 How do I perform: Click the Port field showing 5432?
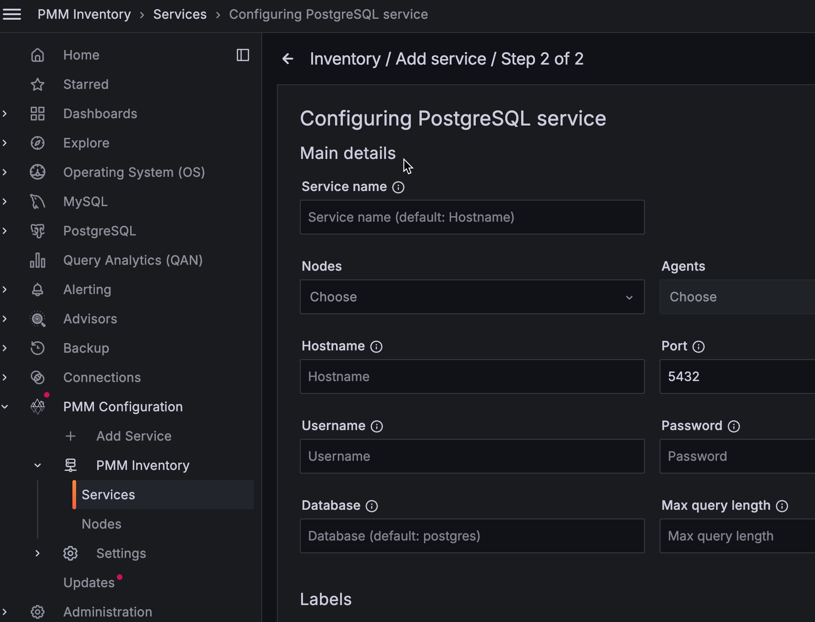(737, 376)
